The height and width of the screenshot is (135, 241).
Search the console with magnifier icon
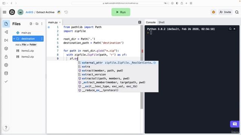[230, 29]
